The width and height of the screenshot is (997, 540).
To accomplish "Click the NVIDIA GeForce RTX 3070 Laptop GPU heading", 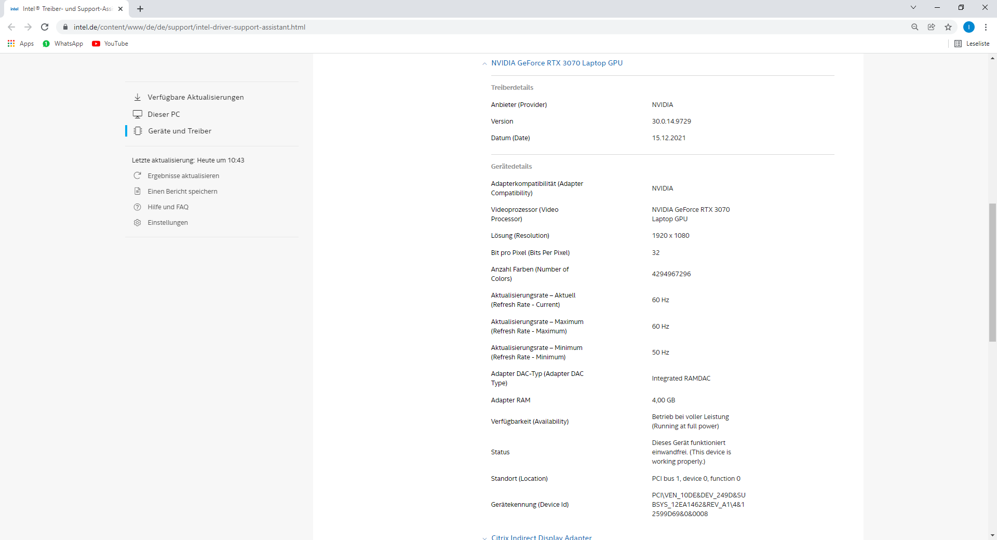I will click(x=557, y=63).
